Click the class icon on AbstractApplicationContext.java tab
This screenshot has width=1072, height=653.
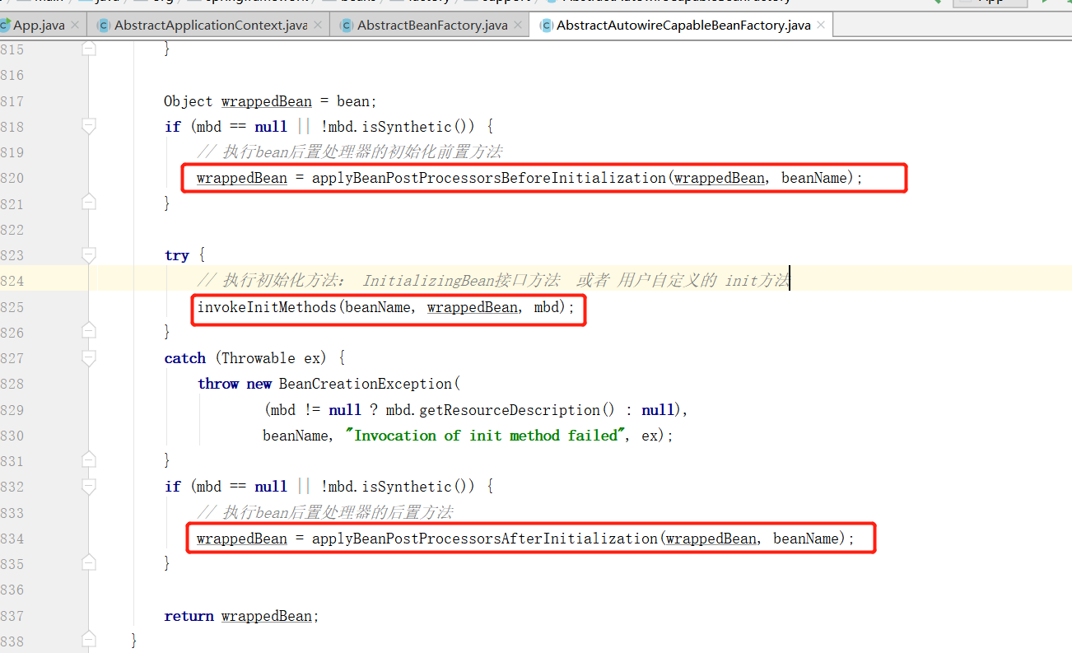pyautogui.click(x=103, y=26)
